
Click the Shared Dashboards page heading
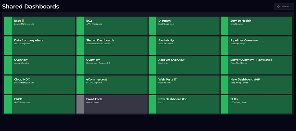(x=31, y=6)
